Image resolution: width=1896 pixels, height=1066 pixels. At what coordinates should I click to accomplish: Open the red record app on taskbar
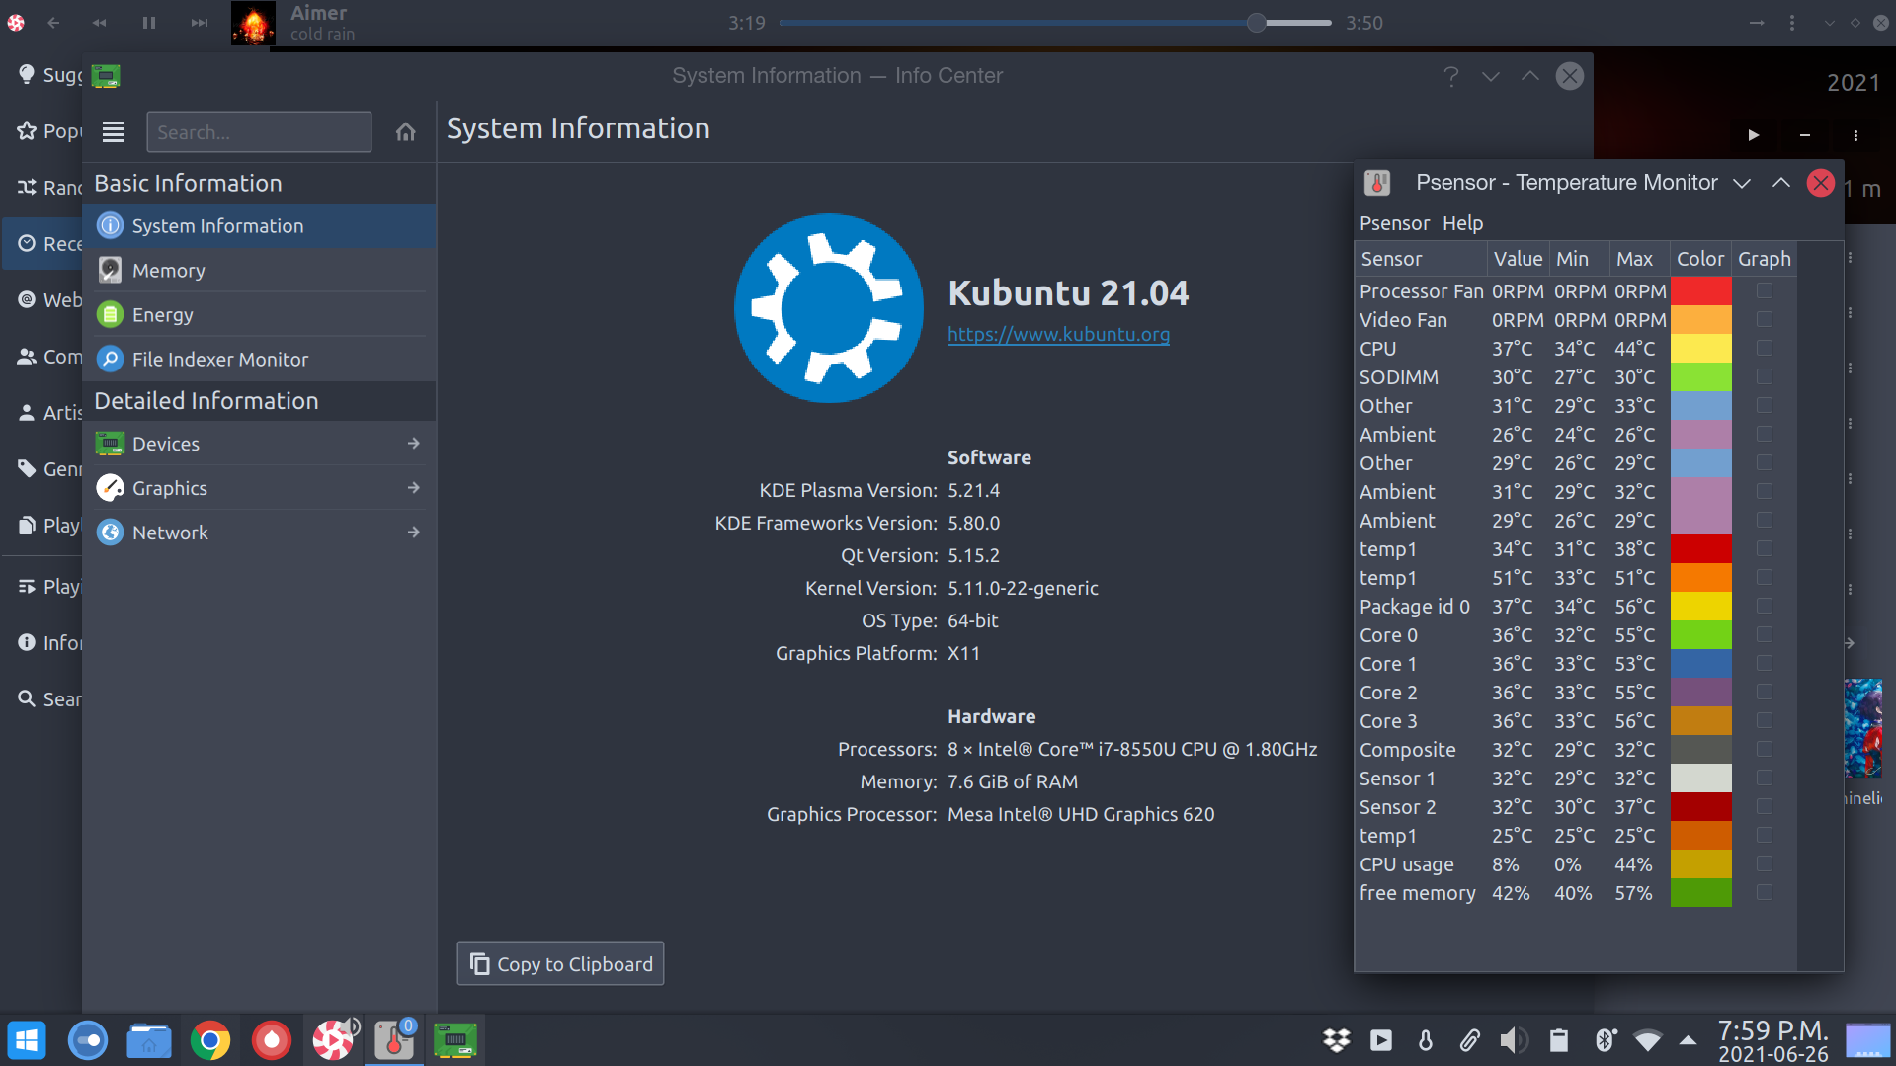pos(272,1040)
